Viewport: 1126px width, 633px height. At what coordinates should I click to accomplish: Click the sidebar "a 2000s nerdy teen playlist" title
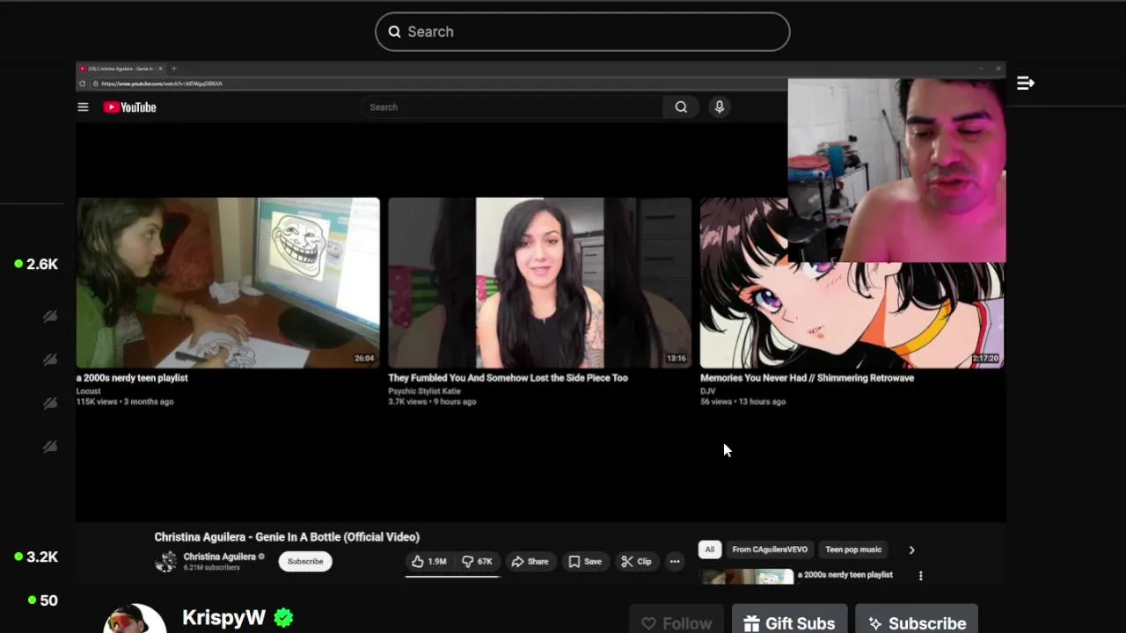tap(845, 575)
